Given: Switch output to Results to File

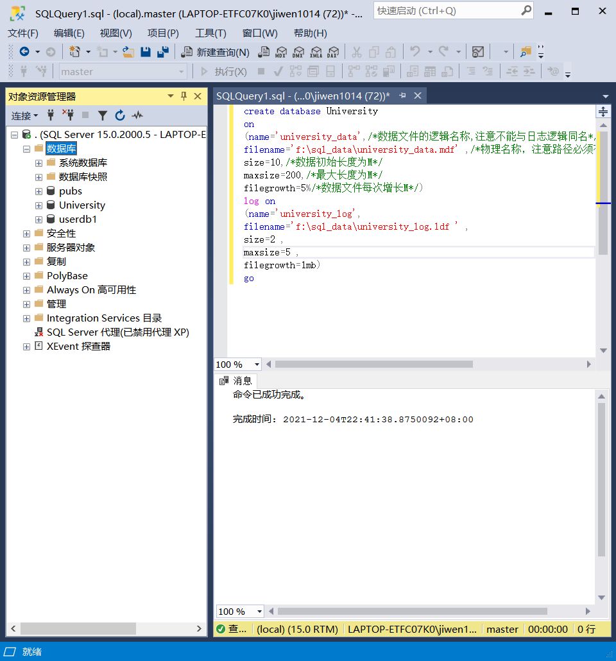Looking at the screenshot, I should (x=447, y=72).
